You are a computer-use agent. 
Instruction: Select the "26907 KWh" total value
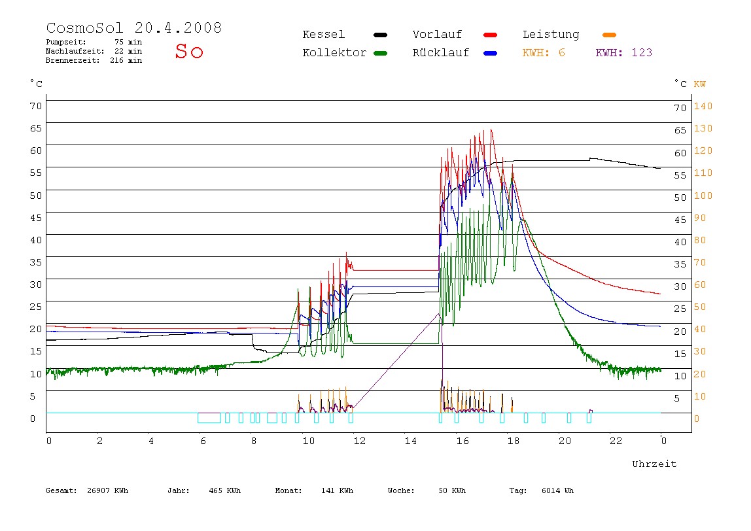(x=108, y=490)
